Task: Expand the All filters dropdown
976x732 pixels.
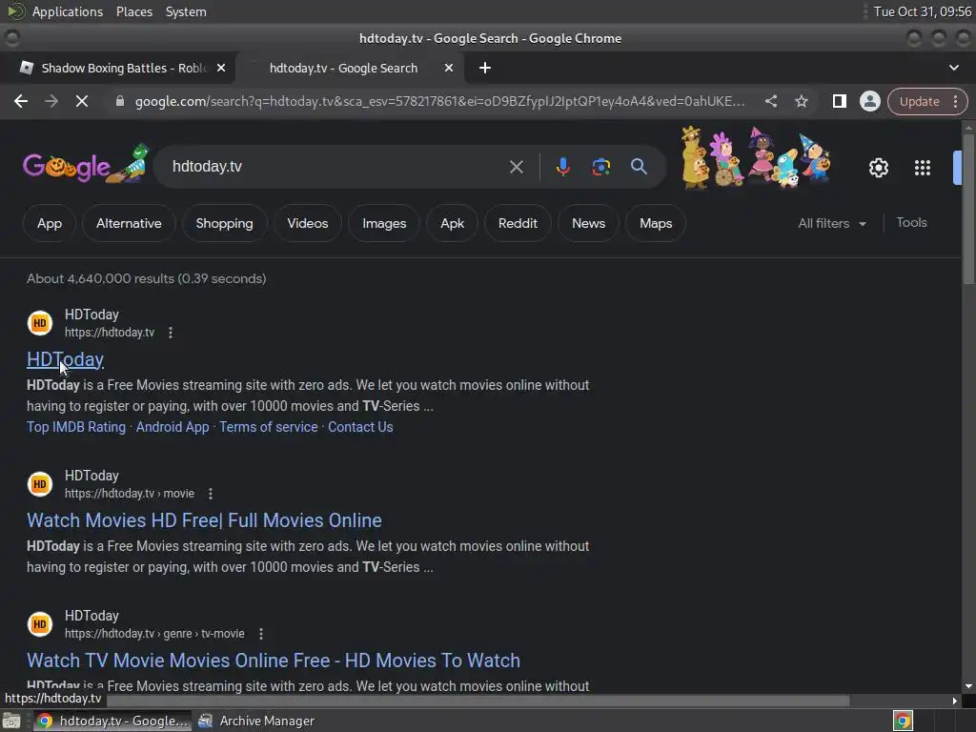Action: pos(832,223)
